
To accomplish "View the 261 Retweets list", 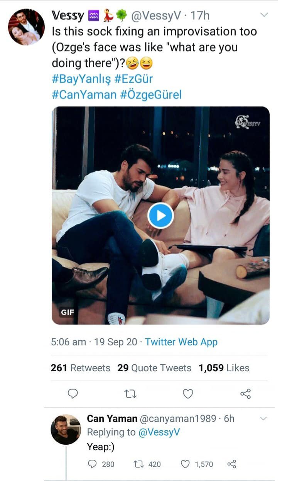I will 80,368.
